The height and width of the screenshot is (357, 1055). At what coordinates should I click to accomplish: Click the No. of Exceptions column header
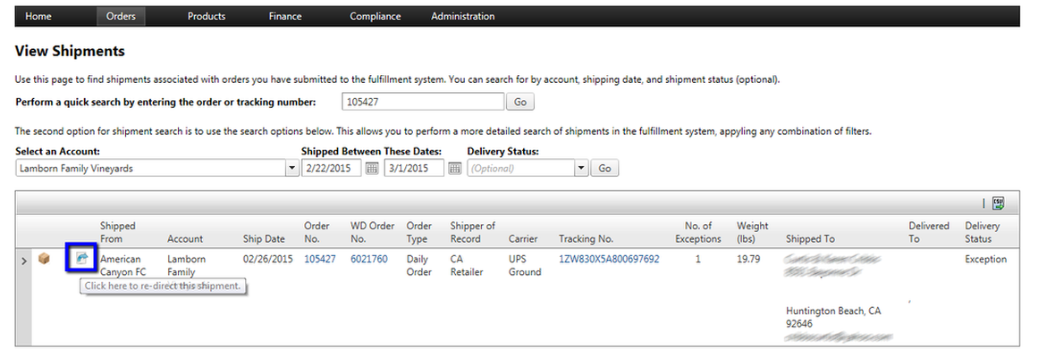(x=697, y=232)
